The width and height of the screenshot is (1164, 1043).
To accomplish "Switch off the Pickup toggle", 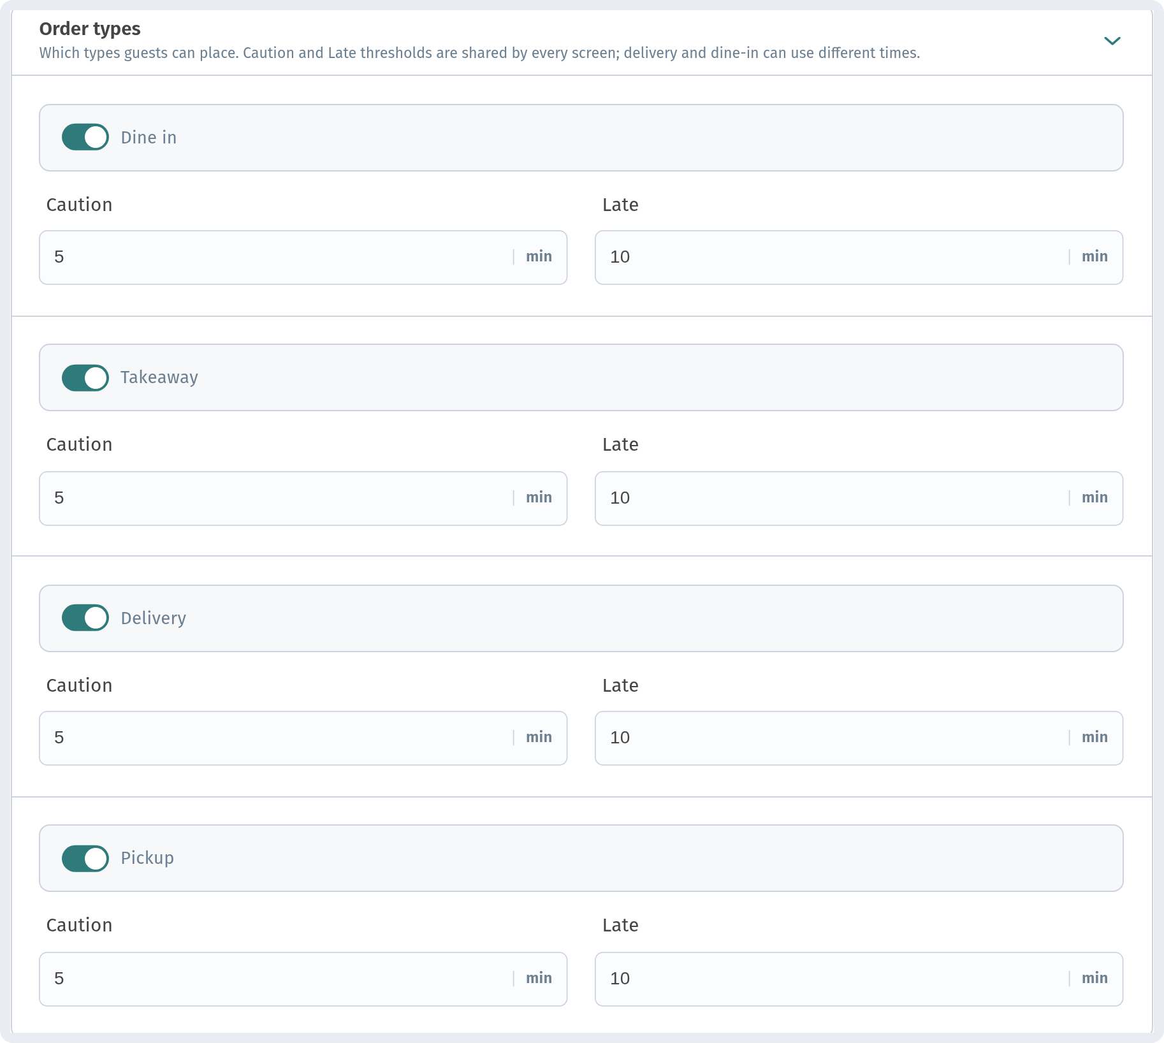I will pyautogui.click(x=85, y=859).
